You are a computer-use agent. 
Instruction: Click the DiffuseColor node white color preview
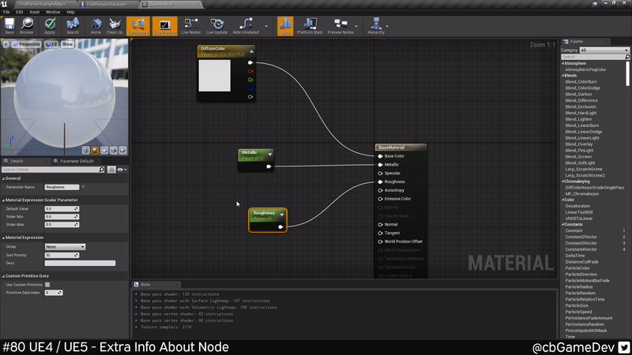(214, 76)
